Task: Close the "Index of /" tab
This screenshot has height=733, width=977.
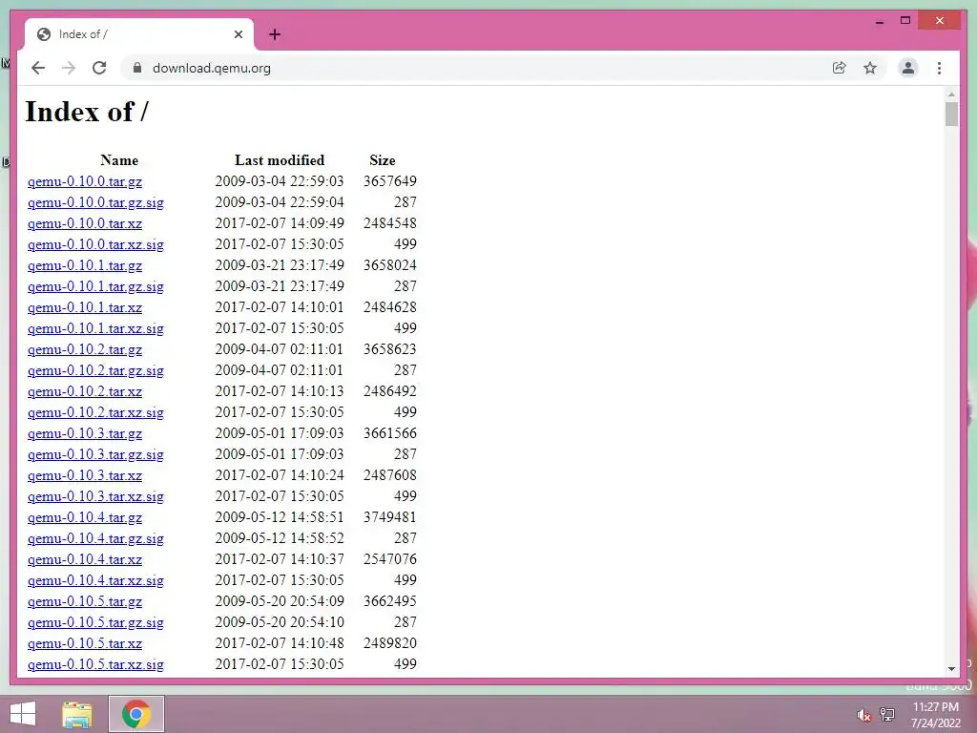Action: point(238,34)
